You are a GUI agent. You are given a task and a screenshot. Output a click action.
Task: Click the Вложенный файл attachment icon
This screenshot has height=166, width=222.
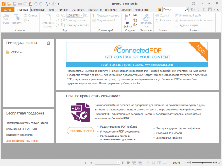[x=176, y=16]
